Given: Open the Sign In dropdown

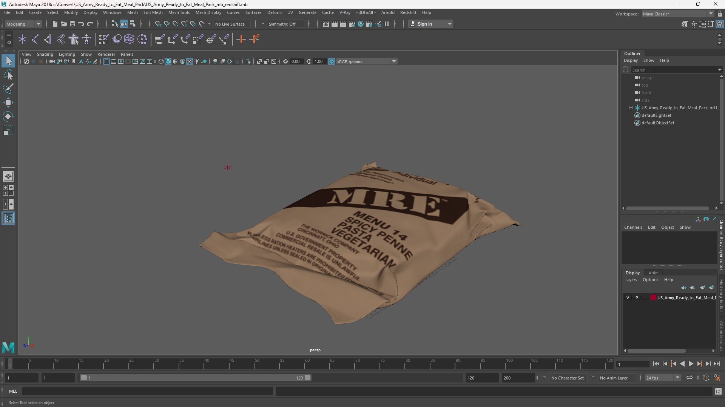Looking at the screenshot, I should [x=430, y=24].
